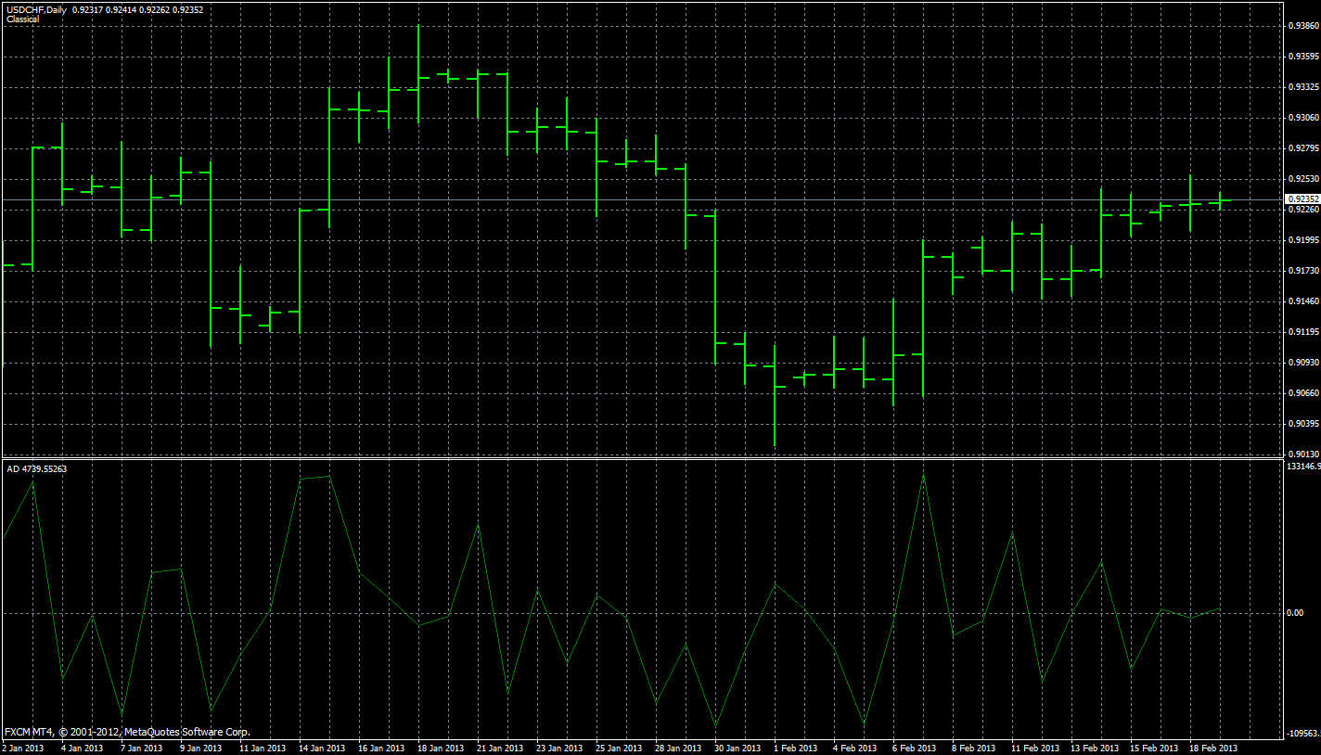Click the 0.90930 price axis label
This screenshot has width=1321, height=755.
click(x=1303, y=363)
